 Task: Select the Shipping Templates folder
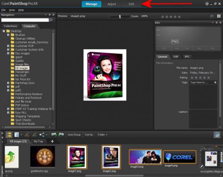tap(28, 116)
